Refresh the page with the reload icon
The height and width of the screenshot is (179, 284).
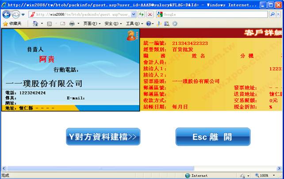coord(141,14)
